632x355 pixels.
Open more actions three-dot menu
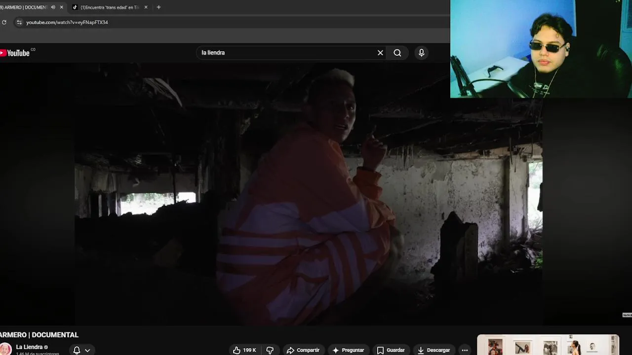[465, 350]
